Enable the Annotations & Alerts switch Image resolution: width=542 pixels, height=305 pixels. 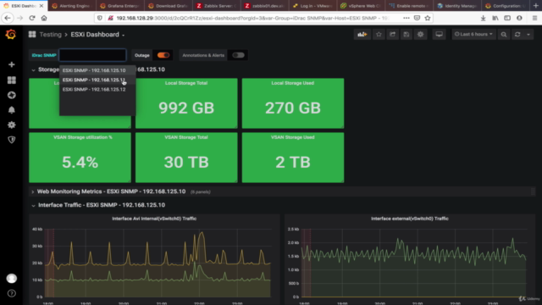coord(238,55)
